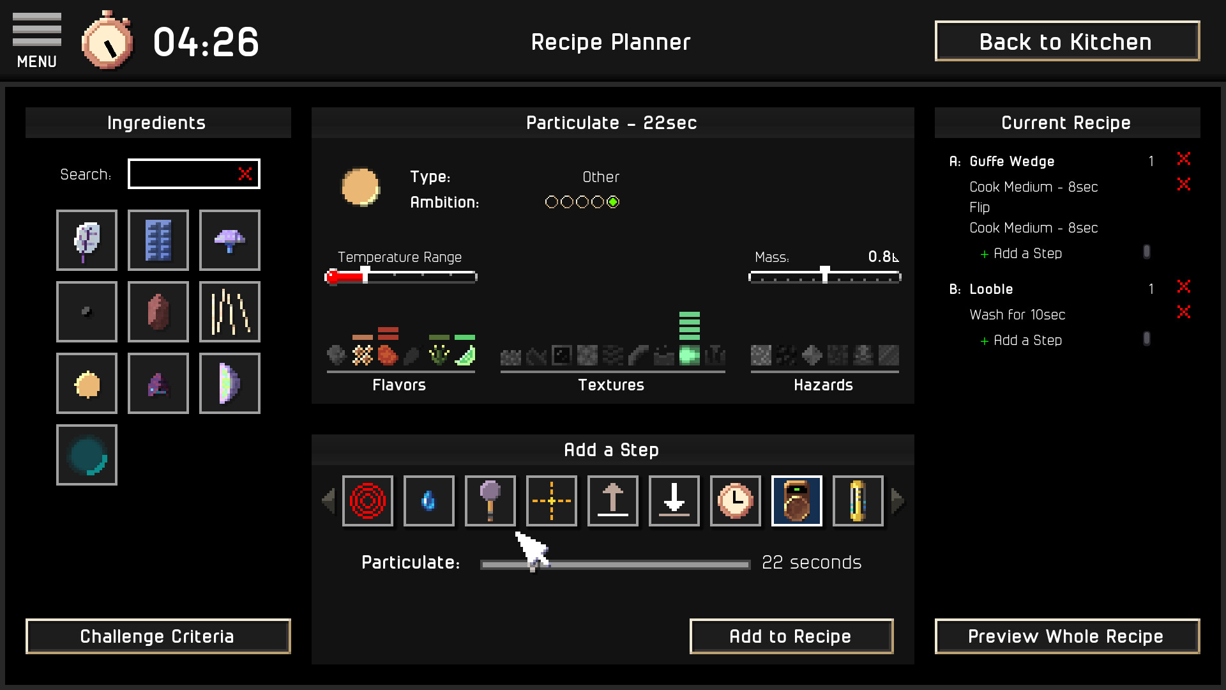The width and height of the screenshot is (1226, 690).
Task: Show next step options with right arrow
Action: (897, 501)
